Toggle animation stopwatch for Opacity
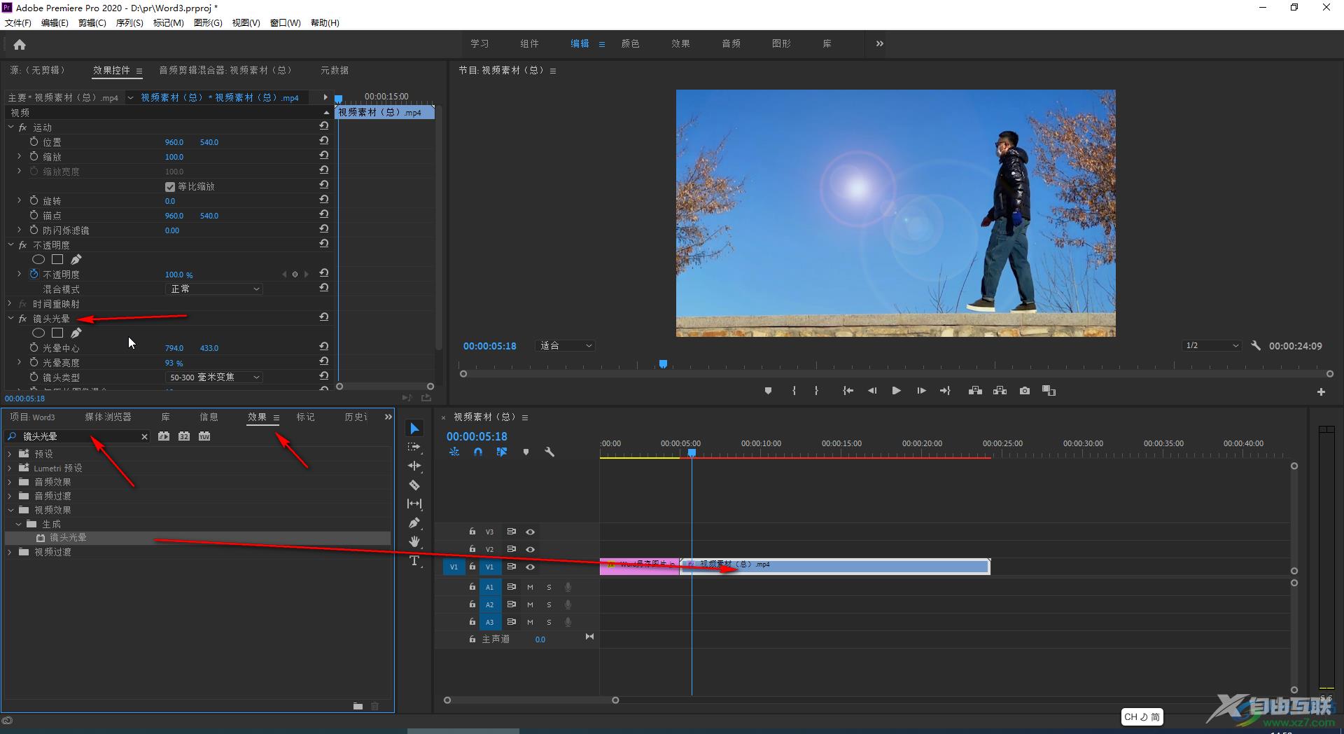Image resolution: width=1344 pixels, height=734 pixels. point(34,275)
